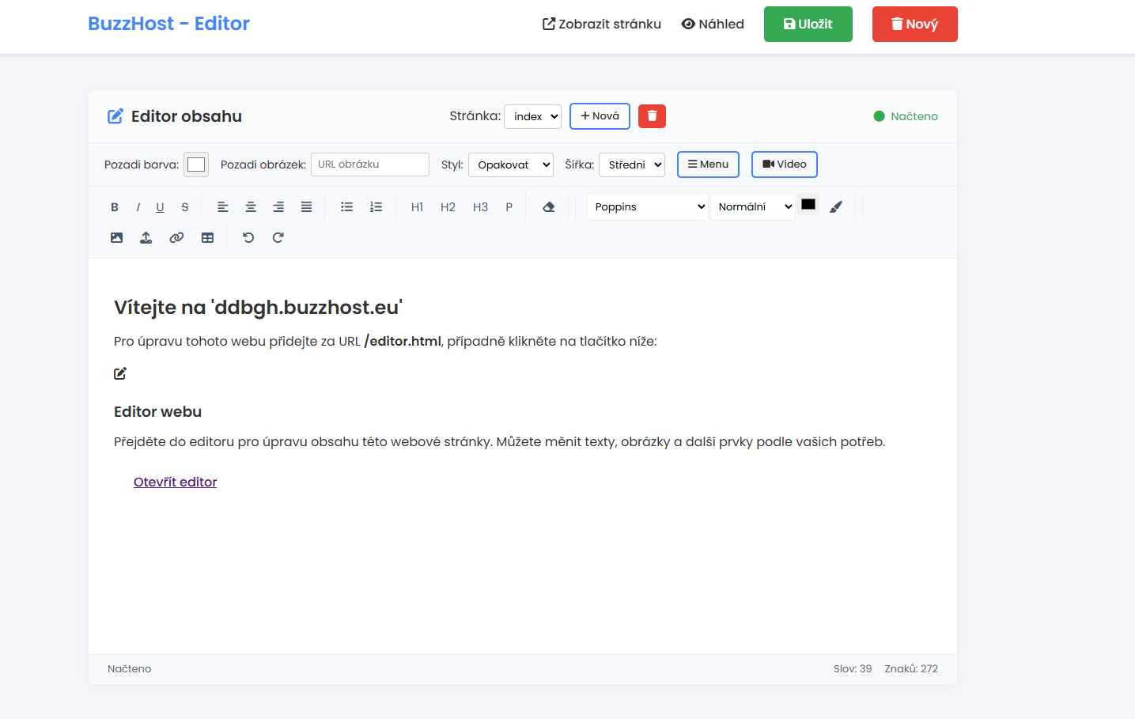
Task: Click the Video button
Action: click(785, 165)
